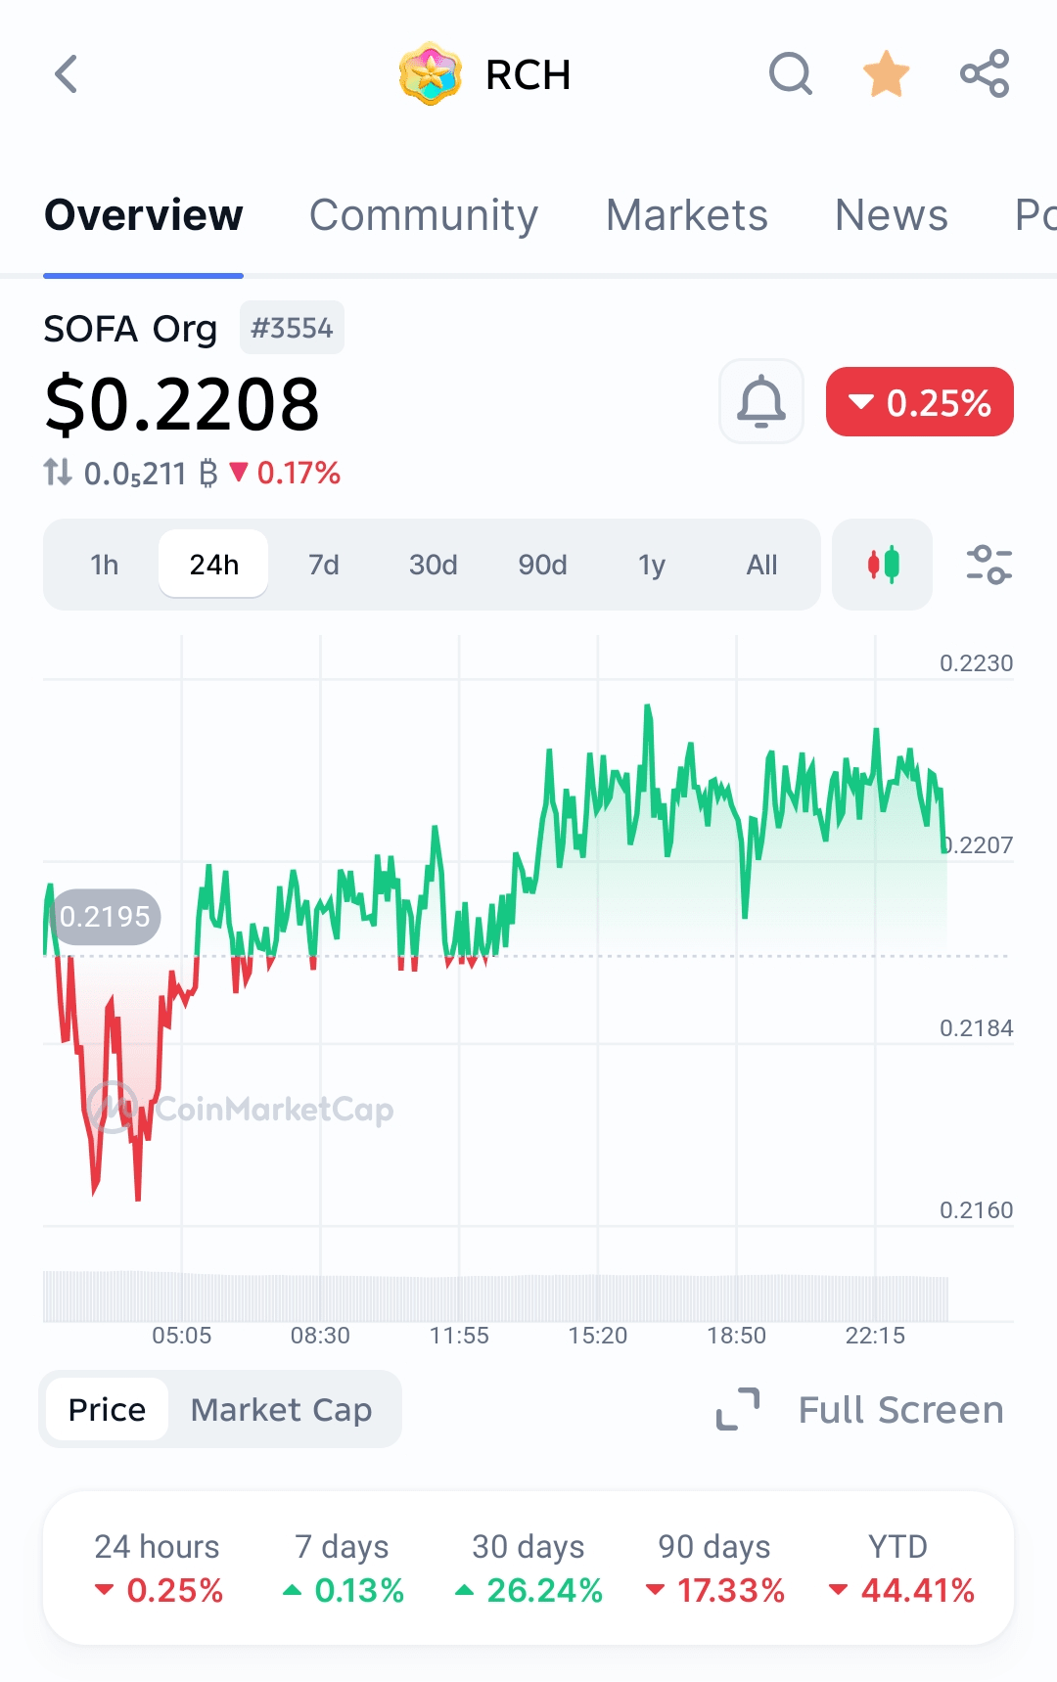Open the Community tab
The image size is (1057, 1682).
424,215
